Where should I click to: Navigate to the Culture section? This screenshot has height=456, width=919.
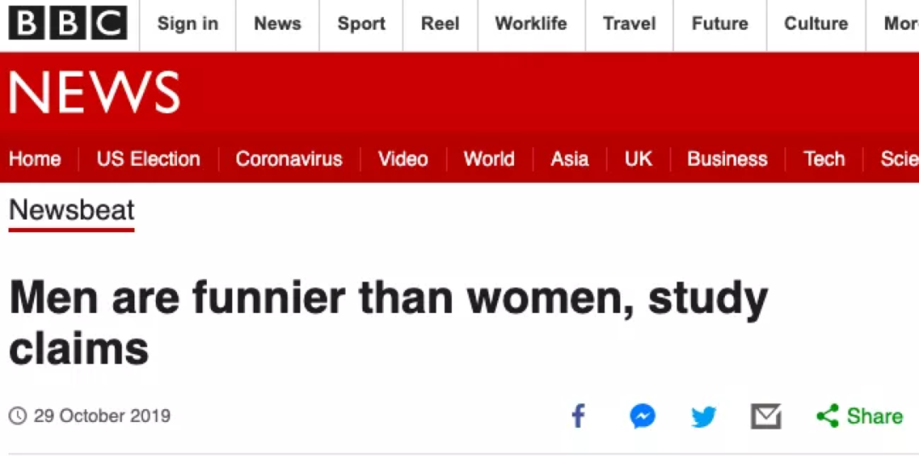point(816,24)
